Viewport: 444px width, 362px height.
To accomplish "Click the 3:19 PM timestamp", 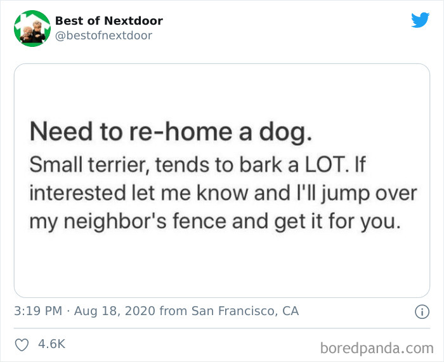I will (37, 311).
